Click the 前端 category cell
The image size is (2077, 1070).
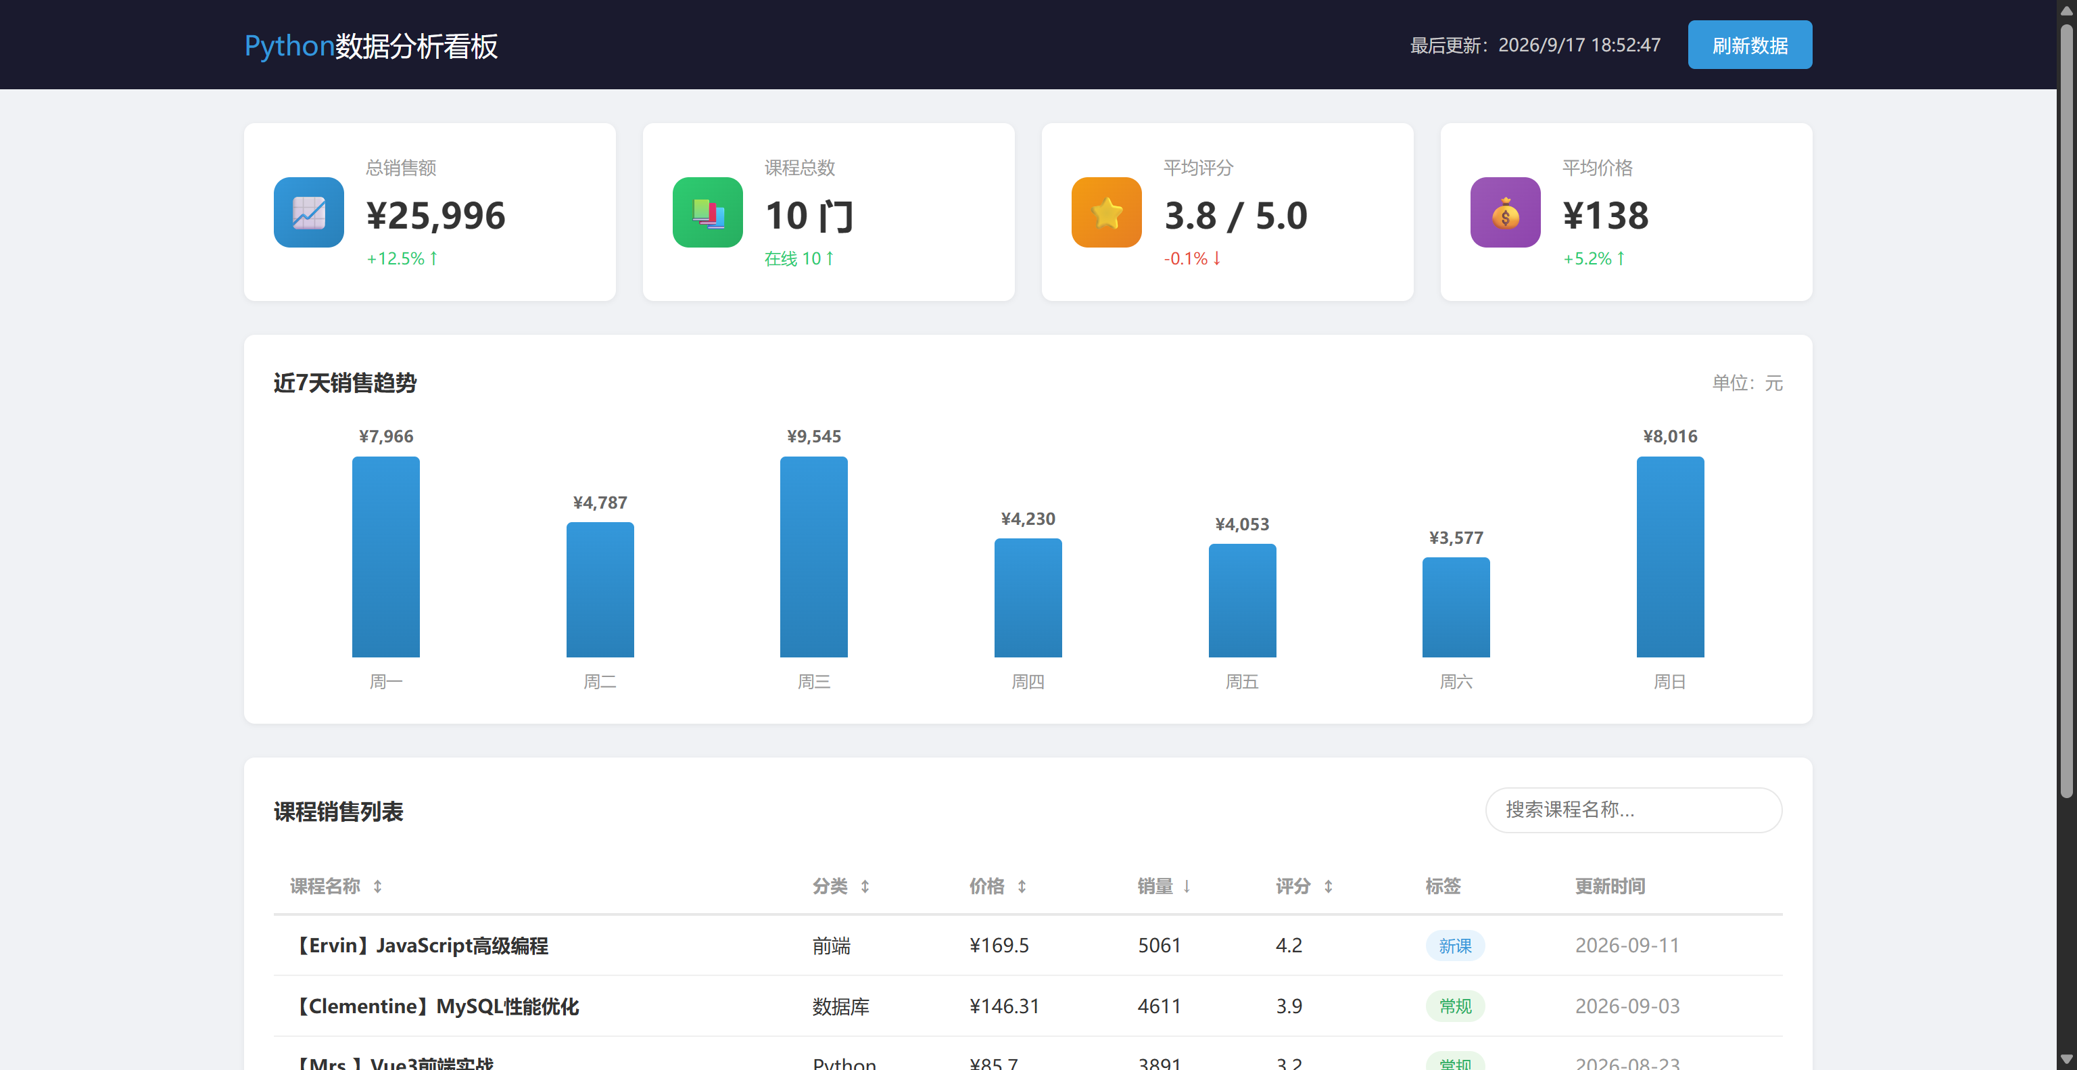pos(832,946)
